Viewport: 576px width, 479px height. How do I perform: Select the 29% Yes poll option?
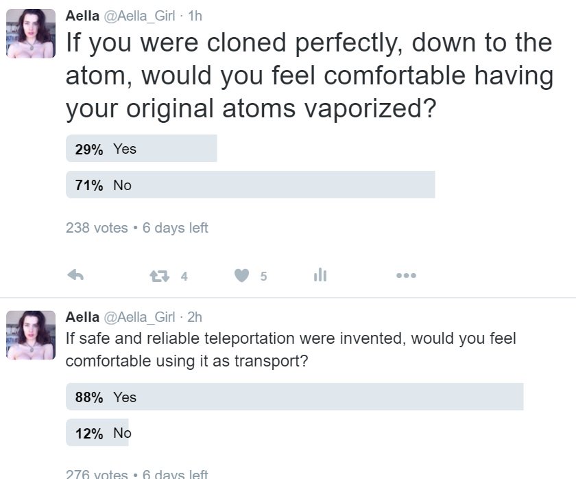[x=141, y=149]
